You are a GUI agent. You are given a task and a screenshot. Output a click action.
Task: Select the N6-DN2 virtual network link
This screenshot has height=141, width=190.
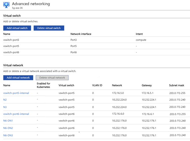click(8, 128)
